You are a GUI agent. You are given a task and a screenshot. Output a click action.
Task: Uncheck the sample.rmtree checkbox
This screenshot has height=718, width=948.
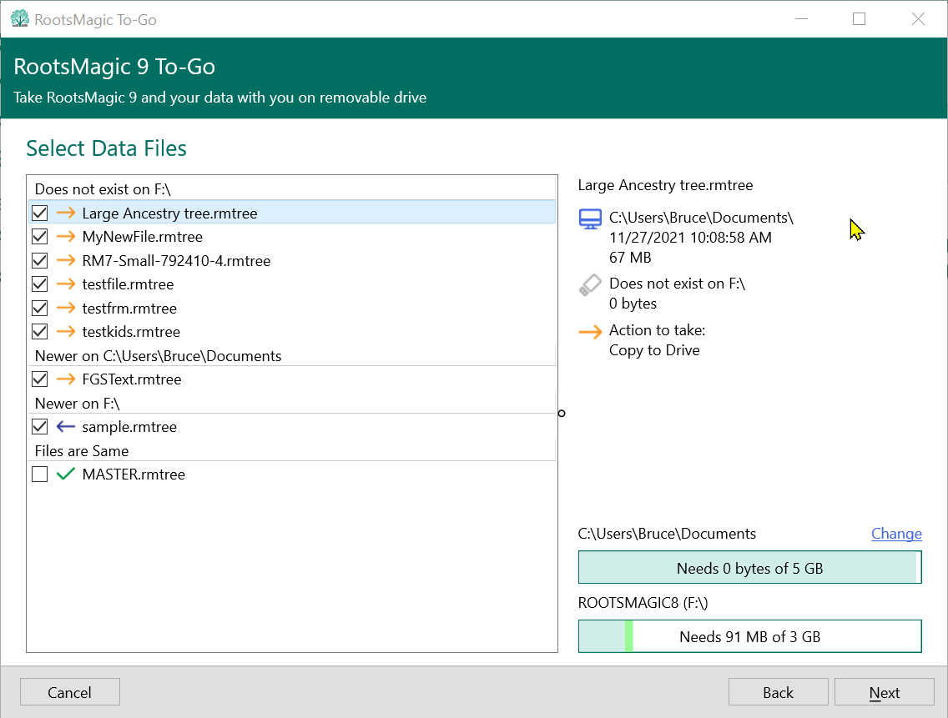point(39,427)
